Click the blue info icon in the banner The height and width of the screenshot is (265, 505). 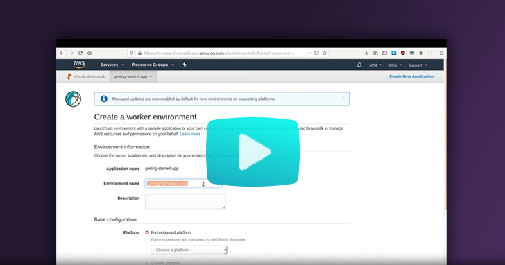[104, 99]
